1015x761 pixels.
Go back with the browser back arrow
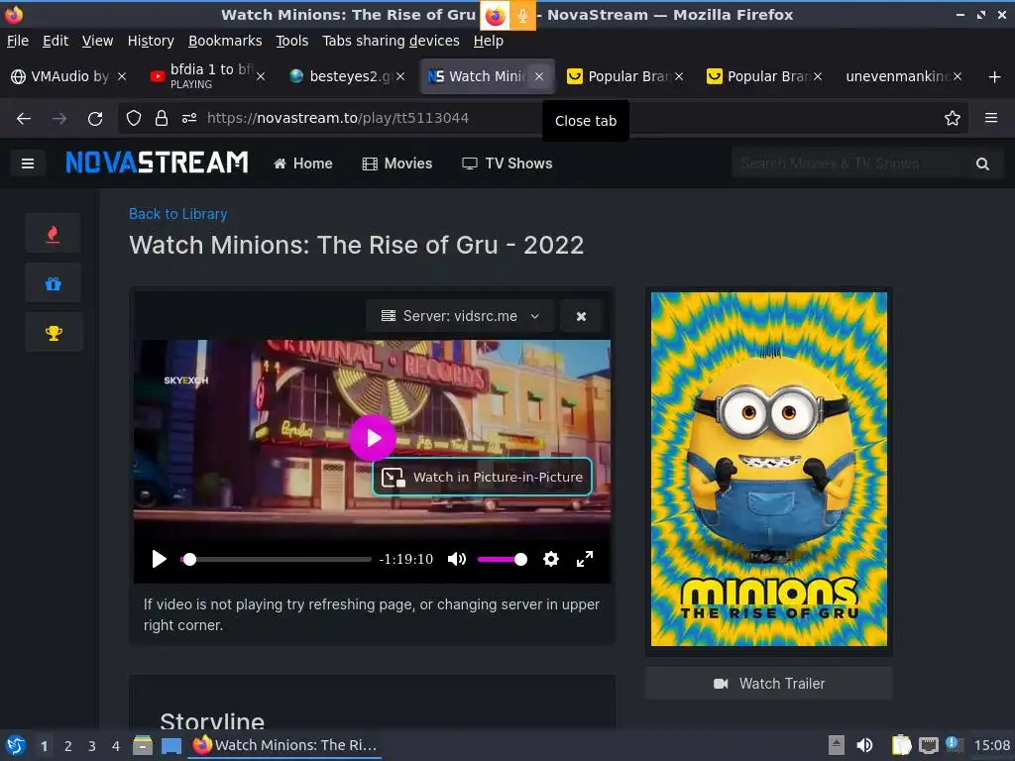coord(24,119)
